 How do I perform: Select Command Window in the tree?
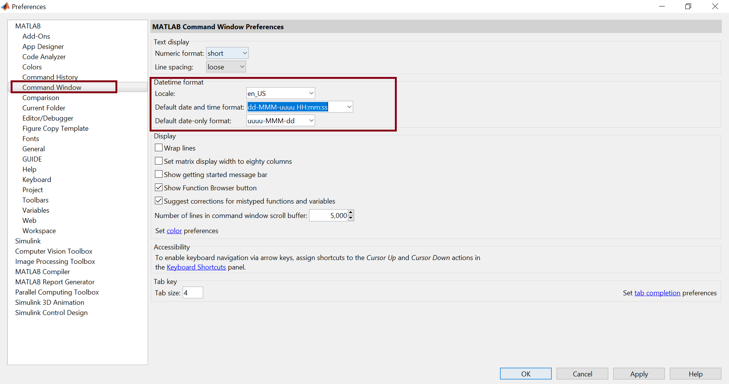coord(52,87)
